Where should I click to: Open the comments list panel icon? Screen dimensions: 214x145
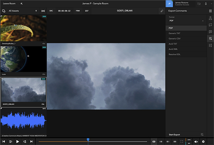click(x=210, y=32)
